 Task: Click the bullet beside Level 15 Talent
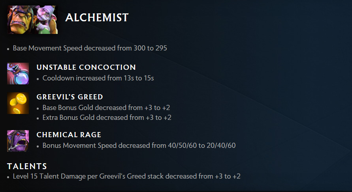(x=8, y=177)
